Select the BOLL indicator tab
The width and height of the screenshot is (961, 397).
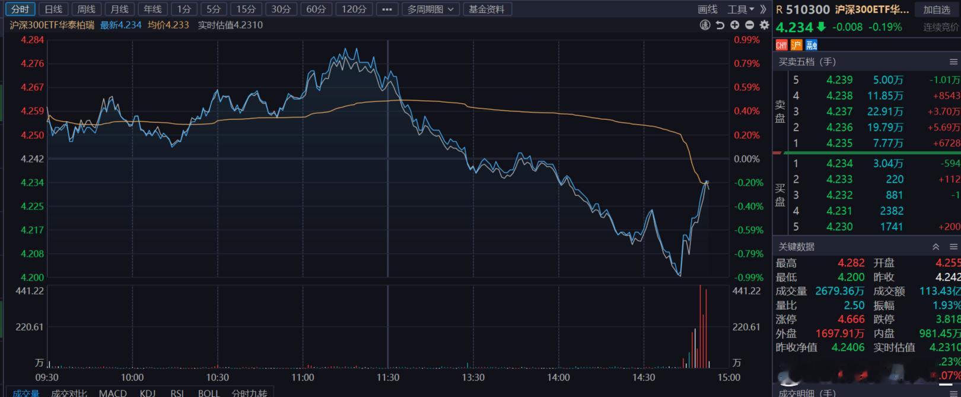(209, 393)
